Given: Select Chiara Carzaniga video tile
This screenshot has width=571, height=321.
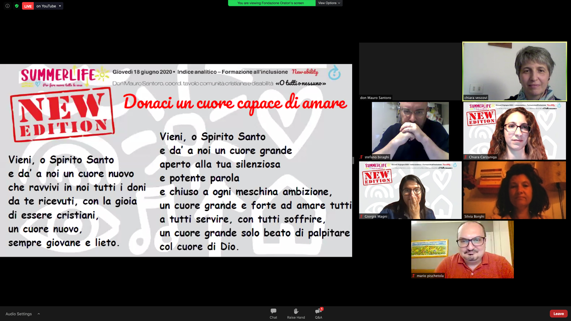Looking at the screenshot, I should [515, 131].
